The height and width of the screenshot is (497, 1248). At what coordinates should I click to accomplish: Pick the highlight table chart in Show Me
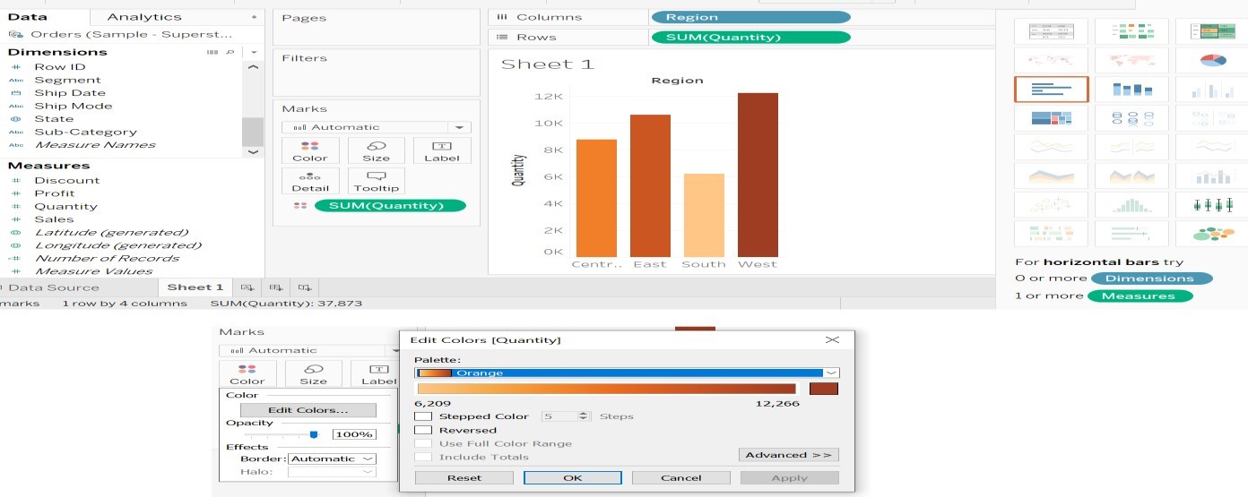coord(1212,31)
